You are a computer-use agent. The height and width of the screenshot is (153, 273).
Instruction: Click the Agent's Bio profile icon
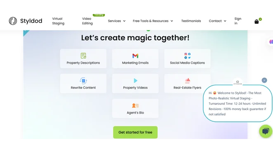[x=135, y=105]
